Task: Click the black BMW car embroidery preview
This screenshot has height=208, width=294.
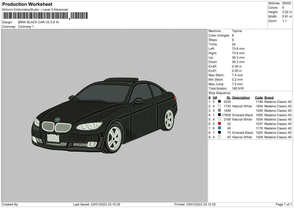Action: click(104, 115)
